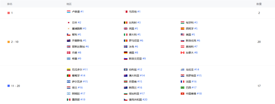
Task: Click the Romania flag beside 罗马尼亚
Action: tap(125, 41)
